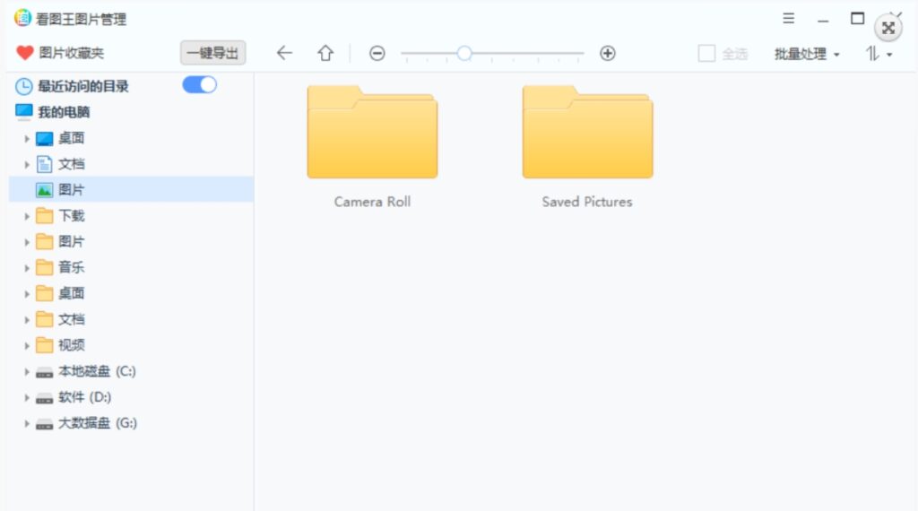Select 视频 folder in the sidebar
This screenshot has height=511, width=918.
point(72,345)
